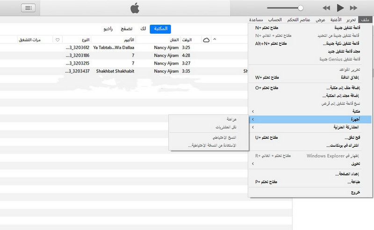Open the ملف (File) menu
The image size is (374, 230).
(365, 20)
